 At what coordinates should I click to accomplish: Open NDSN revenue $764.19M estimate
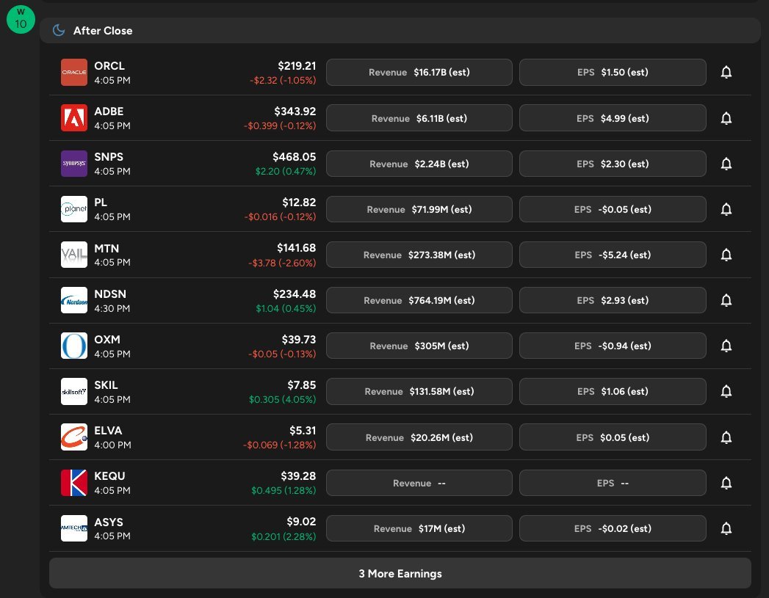click(419, 300)
